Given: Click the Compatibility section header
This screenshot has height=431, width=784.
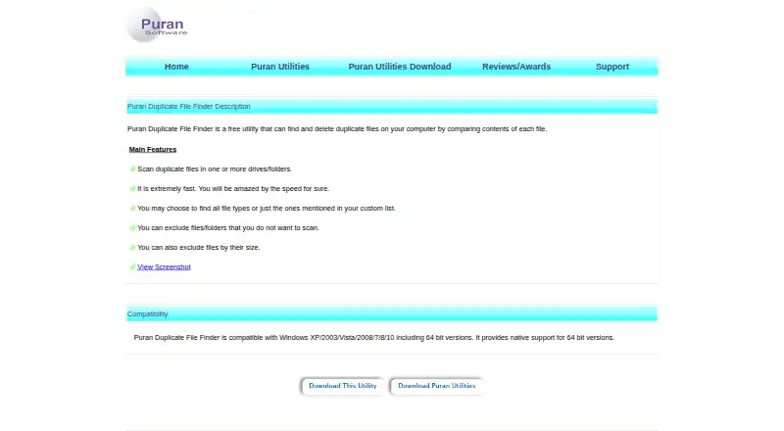Looking at the screenshot, I should (x=391, y=314).
